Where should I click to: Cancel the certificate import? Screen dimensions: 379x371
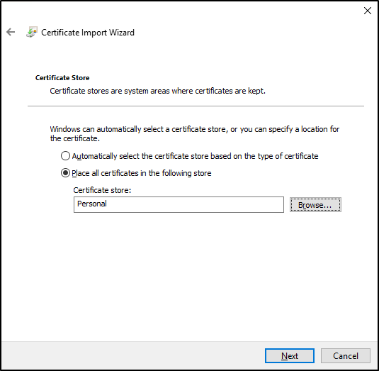(346, 356)
